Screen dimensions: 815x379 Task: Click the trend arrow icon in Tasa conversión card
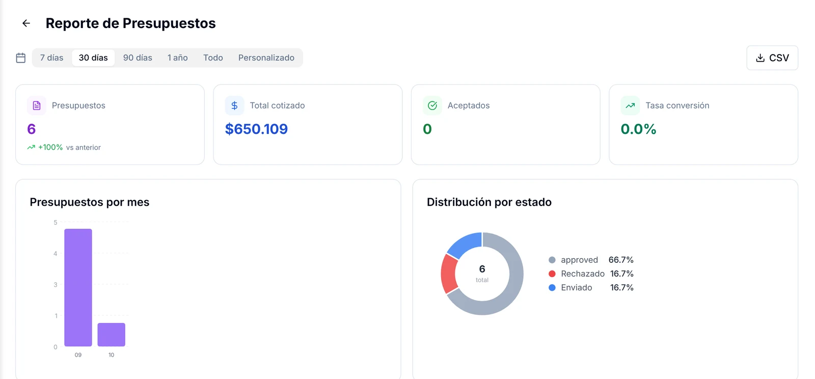(x=630, y=105)
